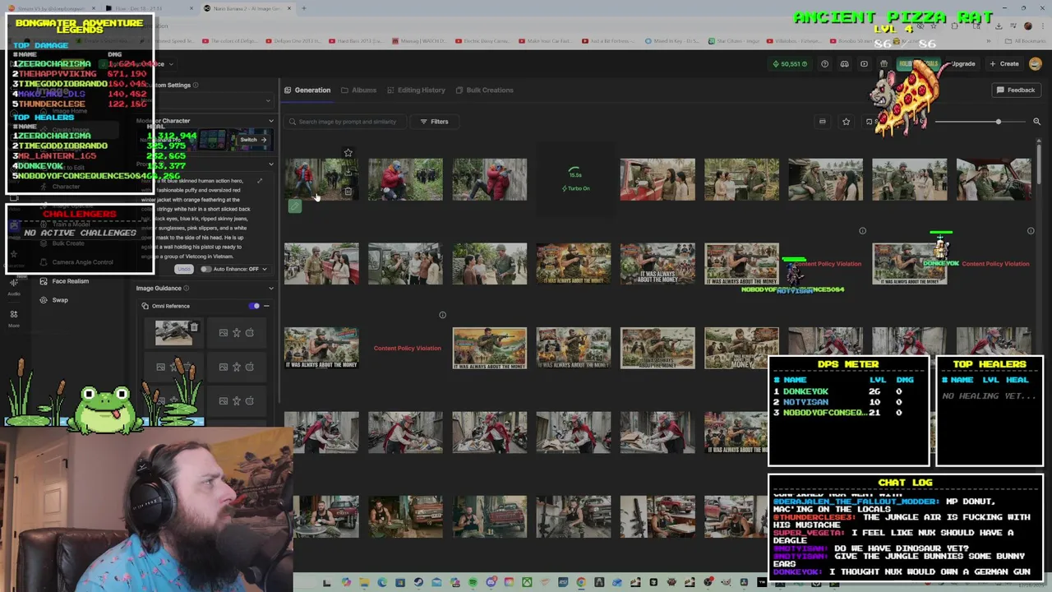Click the Upgrade button
The image size is (1052, 592).
click(x=962, y=64)
